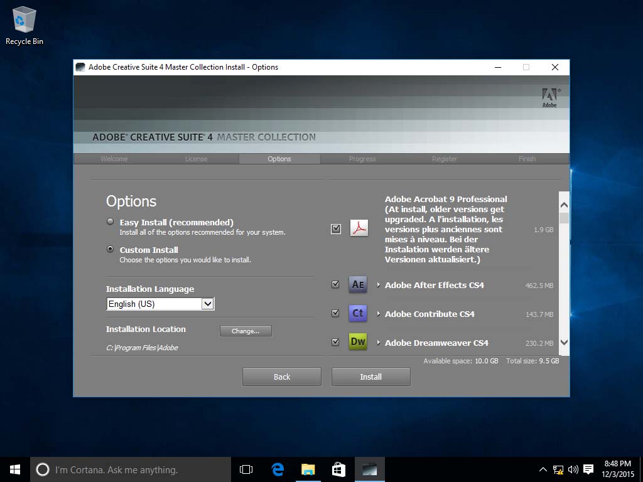Screen dimensions: 643x482
Task: Switch to the Options tab
Action: click(279, 159)
